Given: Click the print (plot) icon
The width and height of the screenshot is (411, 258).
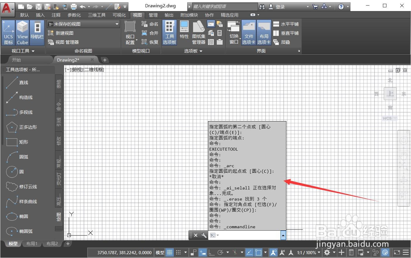Looking at the screenshot, I should 73,6.
